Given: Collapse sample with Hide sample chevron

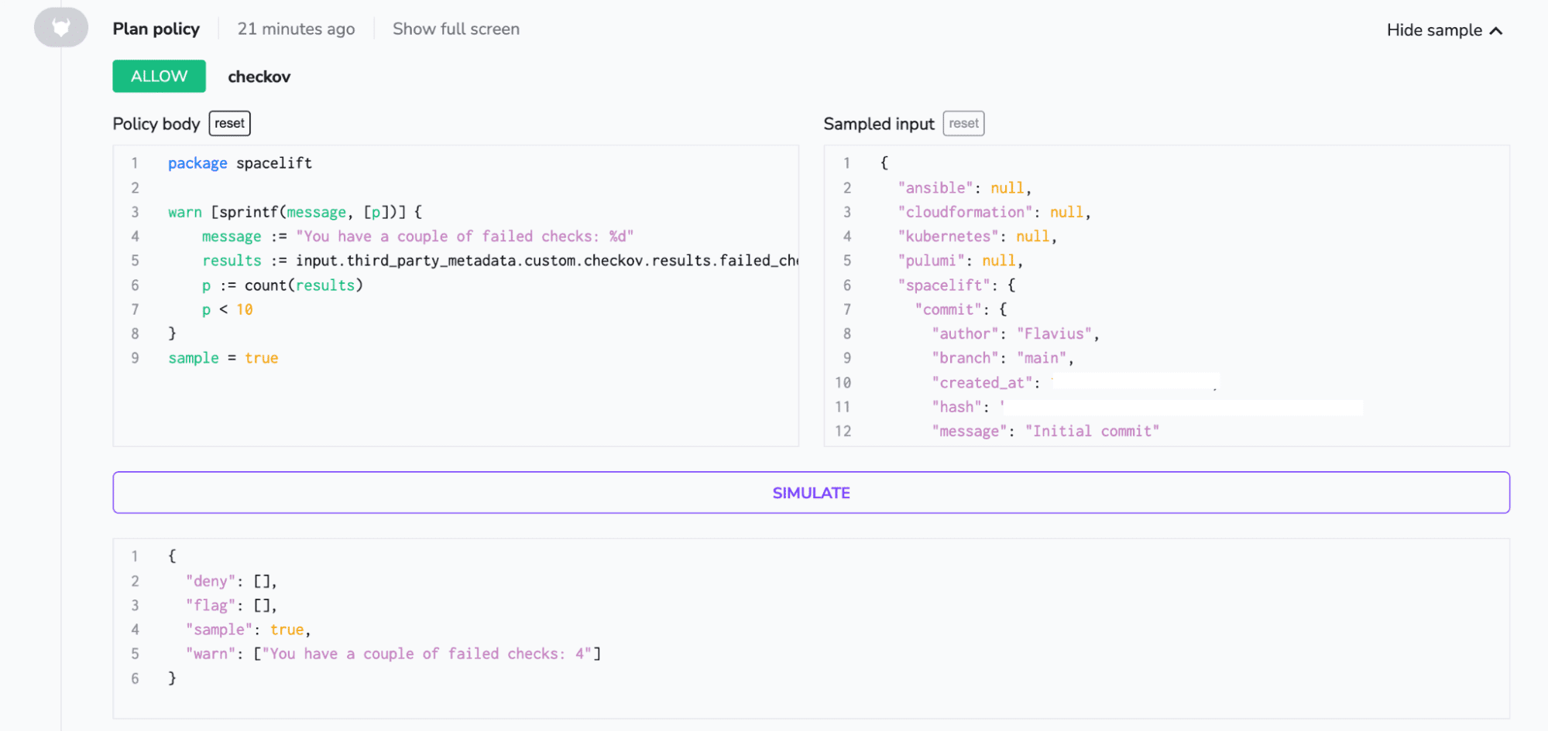Looking at the screenshot, I should (x=1443, y=29).
